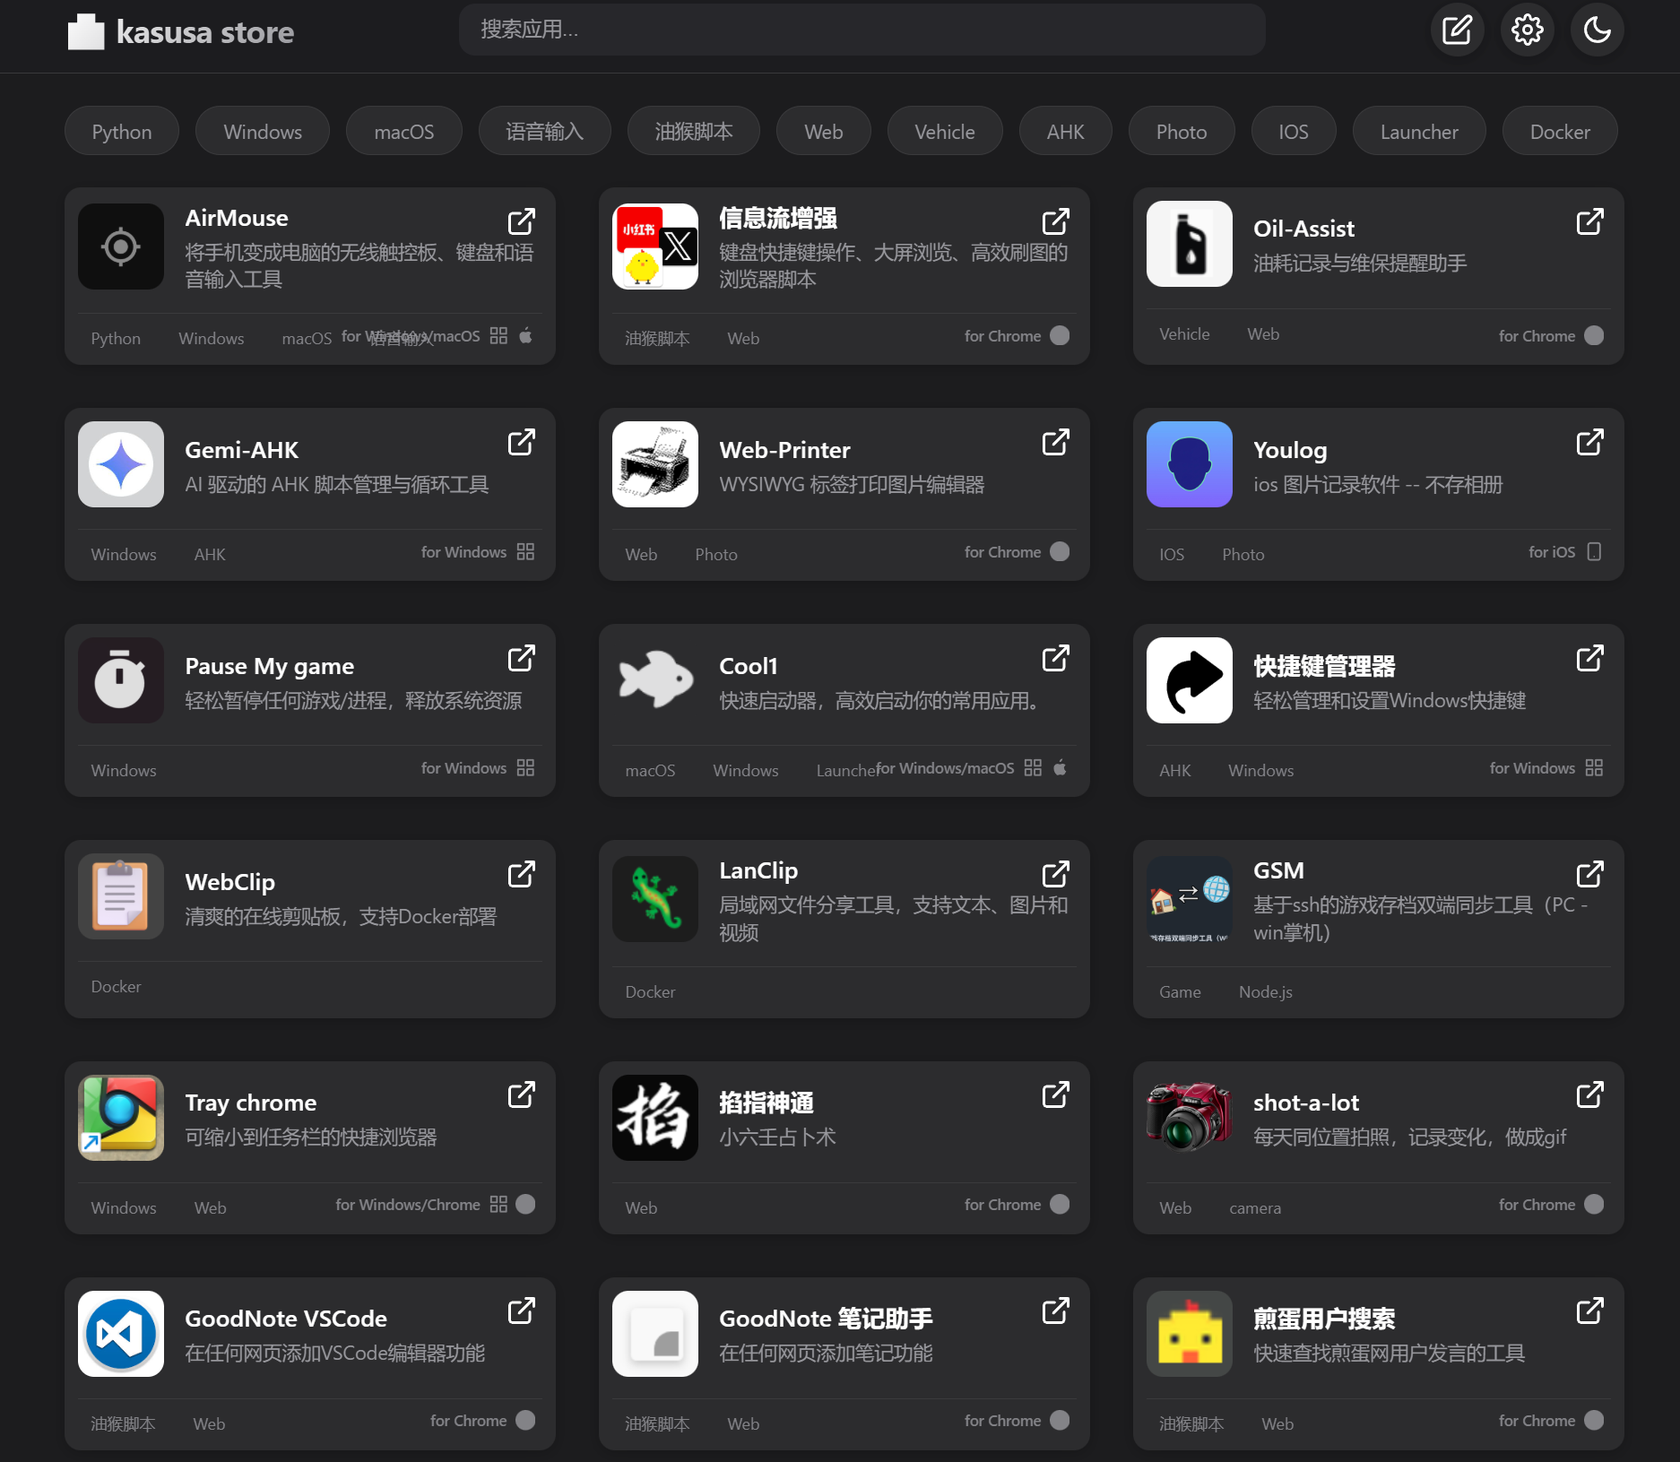This screenshot has height=1462, width=1680.
Task: Open shot-a-lot external link icon
Action: tap(1589, 1094)
